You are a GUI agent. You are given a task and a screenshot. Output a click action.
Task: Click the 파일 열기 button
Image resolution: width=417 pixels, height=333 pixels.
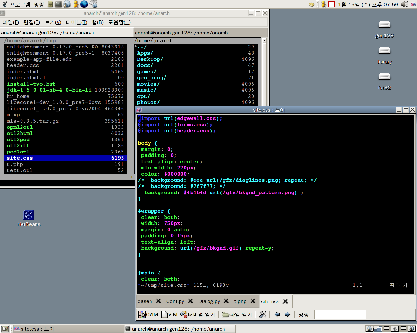pos(237,314)
